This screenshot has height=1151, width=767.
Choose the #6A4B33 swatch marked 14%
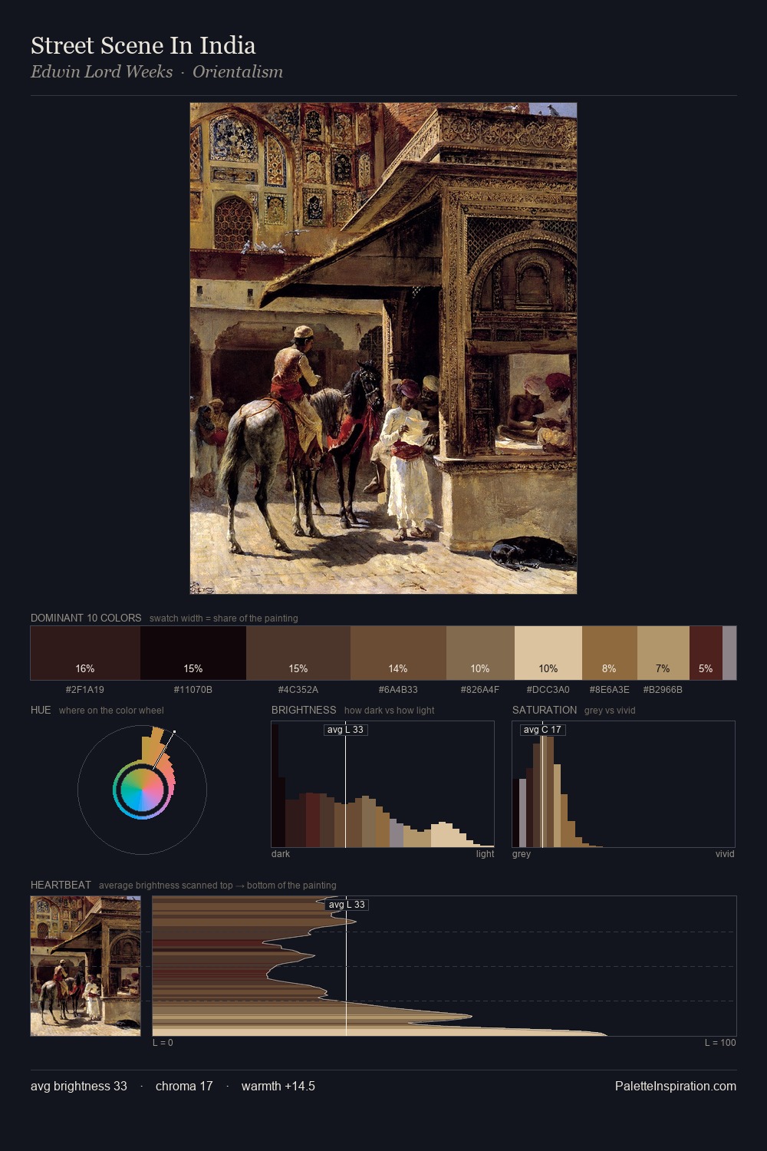[398, 653]
